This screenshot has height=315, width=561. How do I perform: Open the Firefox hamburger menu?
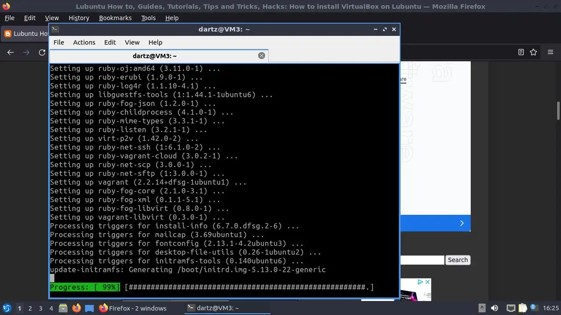tap(550, 52)
